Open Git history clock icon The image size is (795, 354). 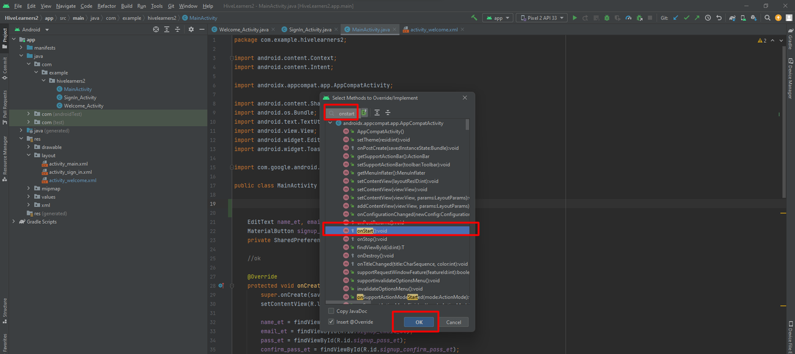point(707,18)
